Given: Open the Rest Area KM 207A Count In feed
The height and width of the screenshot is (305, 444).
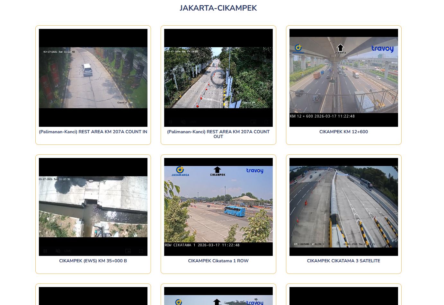Looking at the screenshot, I should pos(93,77).
